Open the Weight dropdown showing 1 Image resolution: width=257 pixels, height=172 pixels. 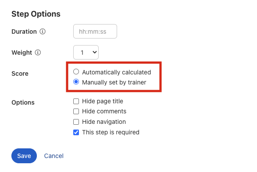click(x=86, y=53)
